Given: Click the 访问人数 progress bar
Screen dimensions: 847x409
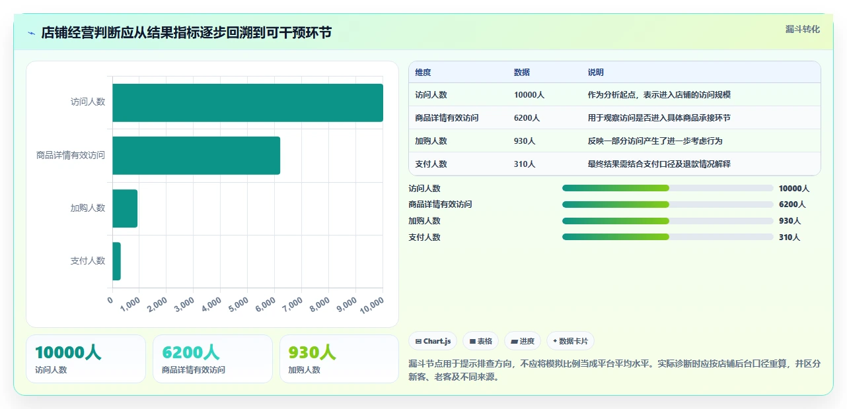Looking at the screenshot, I should pos(667,188).
